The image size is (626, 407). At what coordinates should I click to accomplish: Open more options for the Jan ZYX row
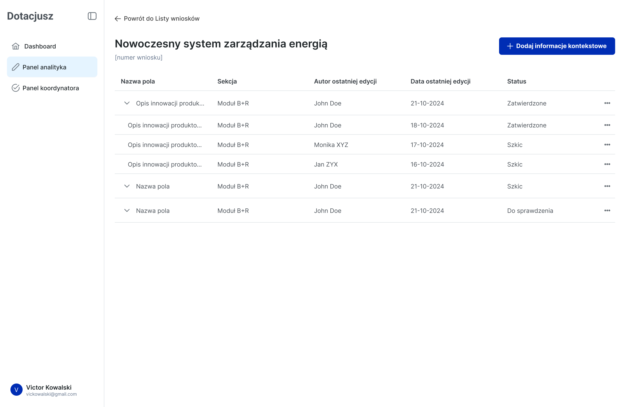click(x=607, y=164)
